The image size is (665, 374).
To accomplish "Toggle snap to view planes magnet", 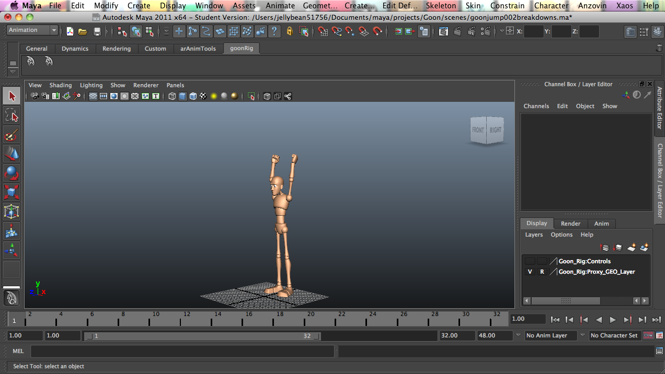I will tap(364, 32).
